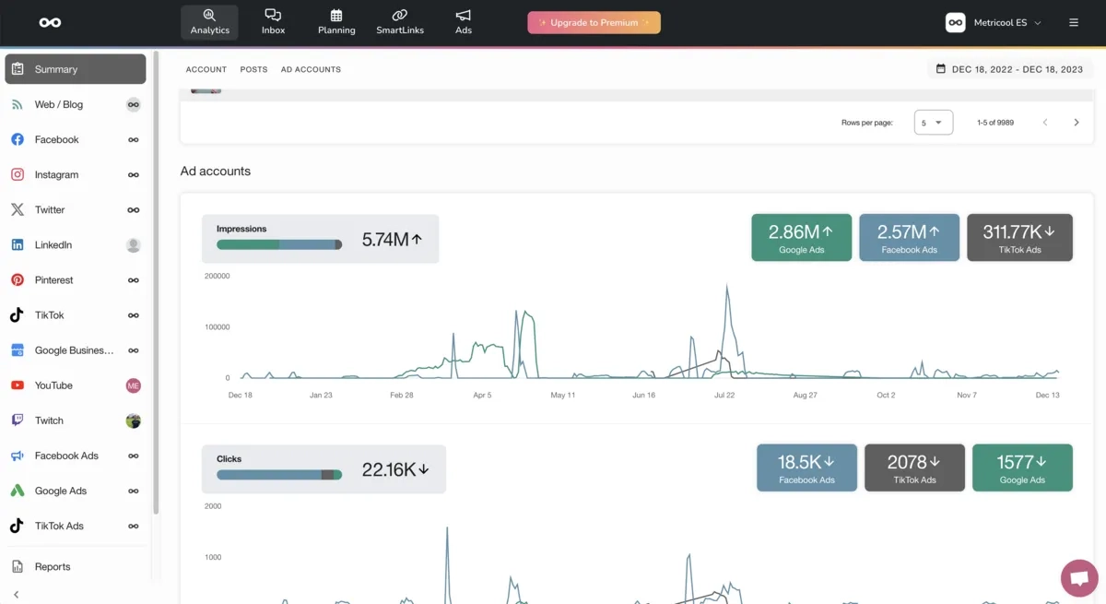Viewport: 1106px width, 604px height.
Task: Click the 5.74M impressions total
Action: coord(392,240)
